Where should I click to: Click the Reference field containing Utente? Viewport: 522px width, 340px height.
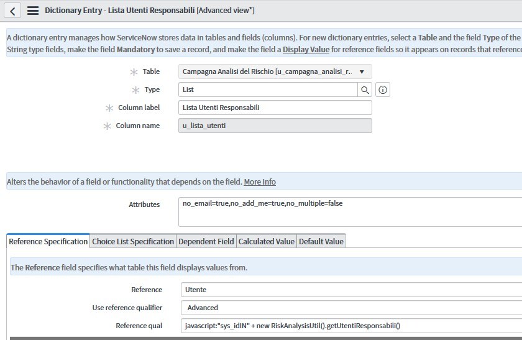(351, 290)
